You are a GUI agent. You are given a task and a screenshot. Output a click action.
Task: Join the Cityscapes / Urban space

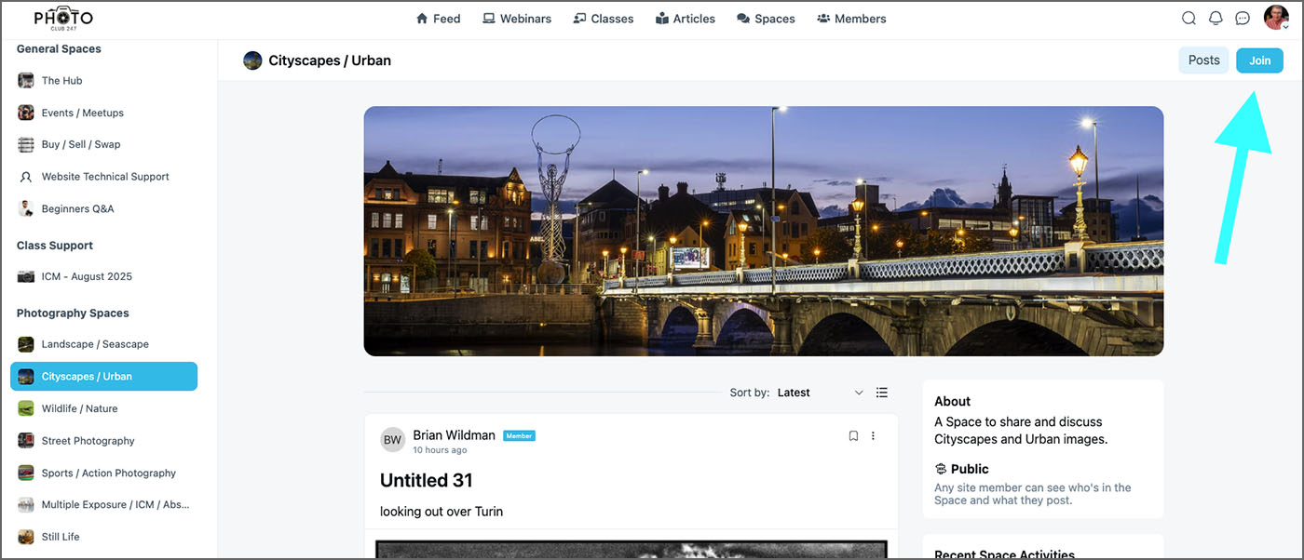click(1259, 60)
